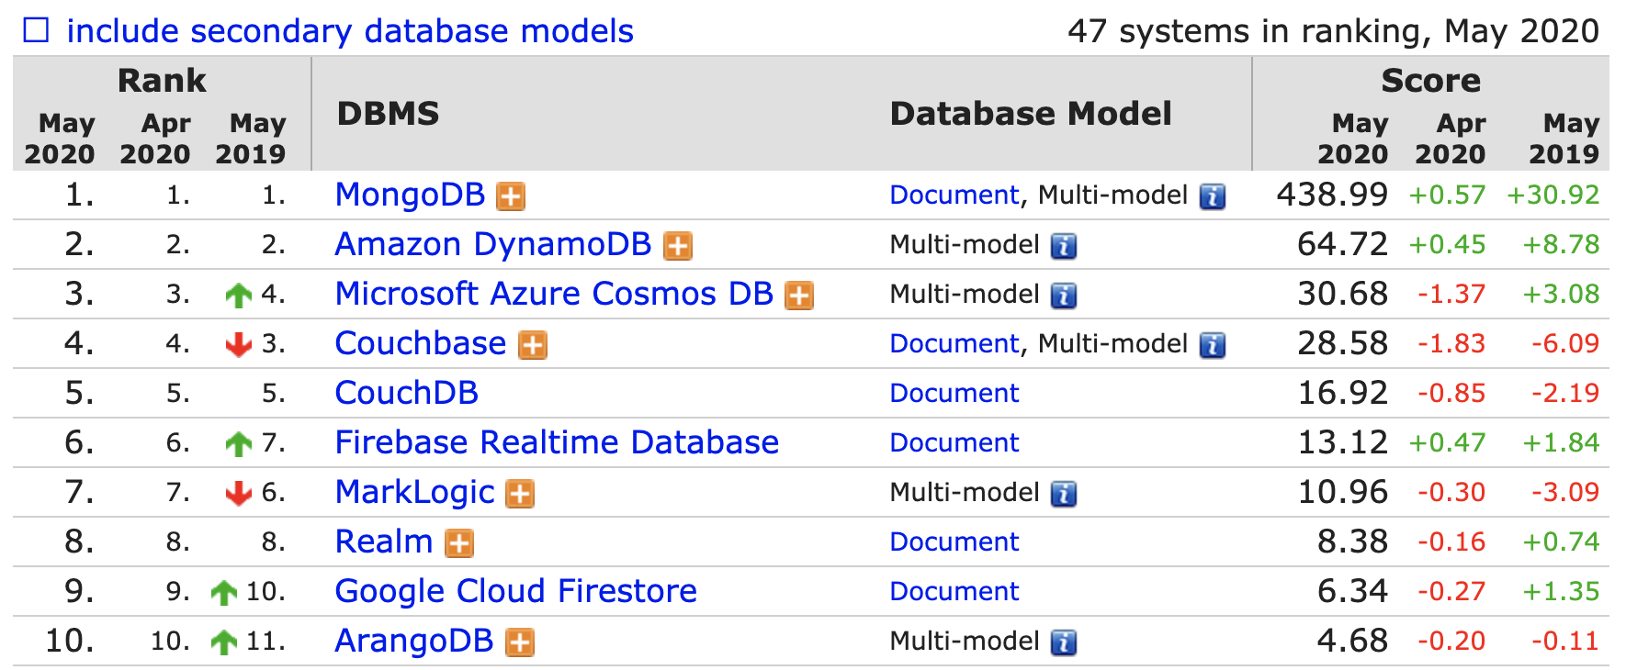Click the plus icon beside Couchbase
Screen dimensions: 1626x670
(x=533, y=345)
